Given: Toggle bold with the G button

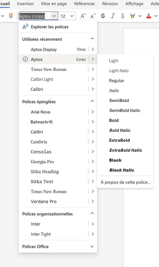Looking at the screenshot, I should tap(103, 16).
